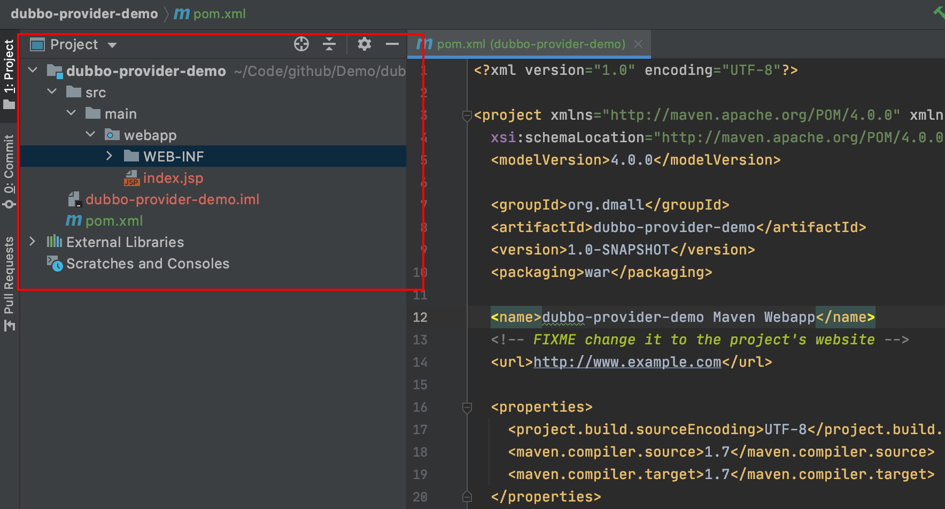Open Project panel settings gear

[x=365, y=44]
